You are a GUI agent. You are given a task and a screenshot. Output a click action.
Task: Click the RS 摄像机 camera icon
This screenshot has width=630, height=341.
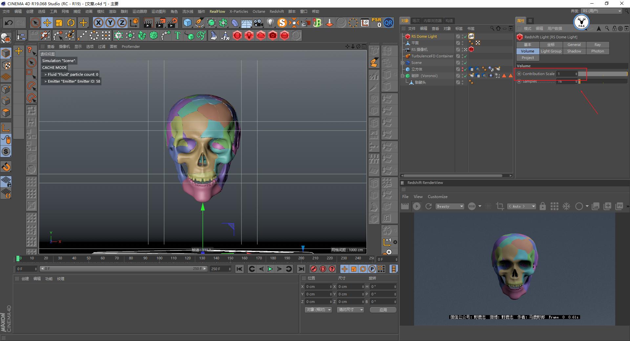(x=408, y=50)
